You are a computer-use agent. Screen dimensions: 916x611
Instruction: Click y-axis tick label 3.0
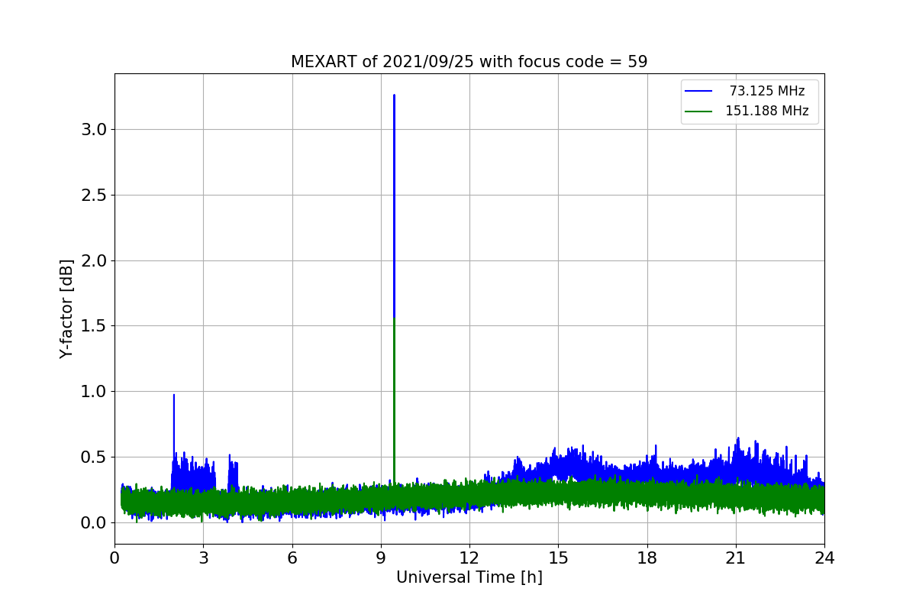click(x=95, y=130)
